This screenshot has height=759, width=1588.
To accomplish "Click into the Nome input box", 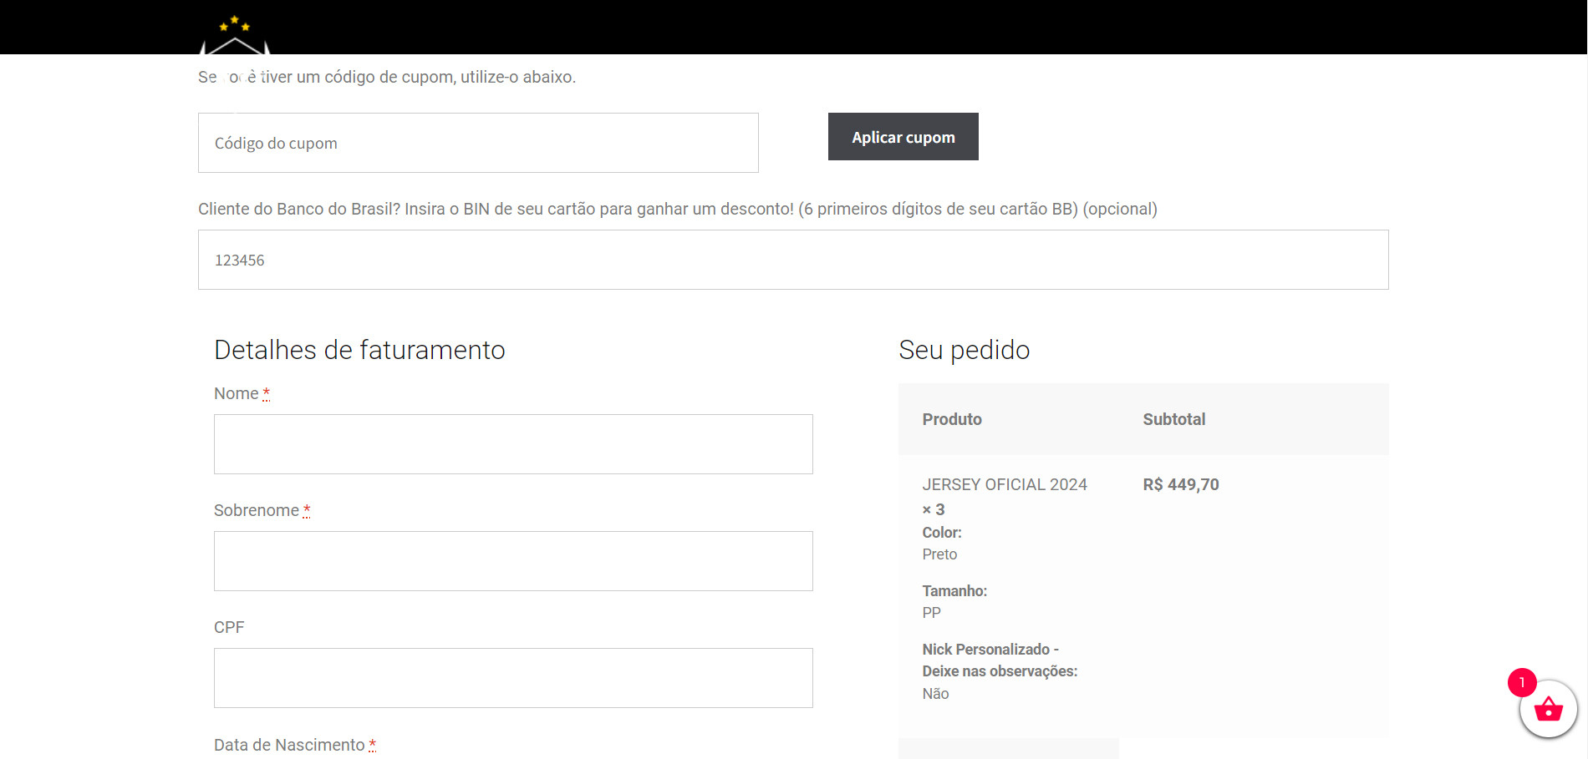I will [513, 444].
